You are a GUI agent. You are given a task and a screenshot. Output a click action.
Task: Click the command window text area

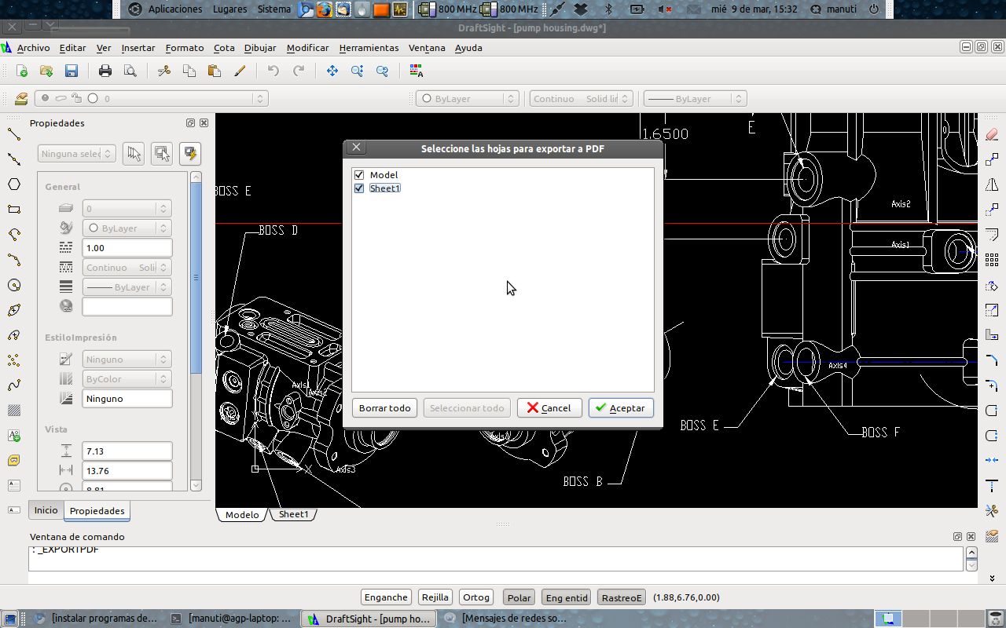pyautogui.click(x=496, y=558)
